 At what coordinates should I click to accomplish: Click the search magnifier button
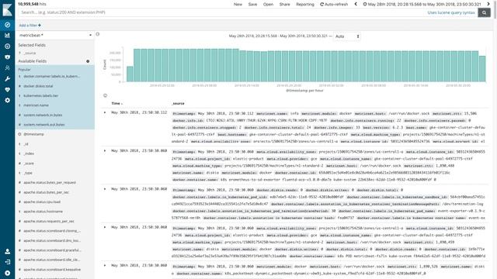click(x=484, y=12)
